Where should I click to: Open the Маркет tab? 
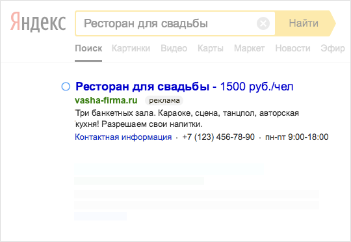click(x=249, y=48)
